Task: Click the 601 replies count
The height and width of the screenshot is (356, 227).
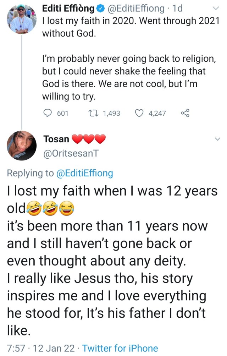Action: pyautogui.click(x=62, y=113)
